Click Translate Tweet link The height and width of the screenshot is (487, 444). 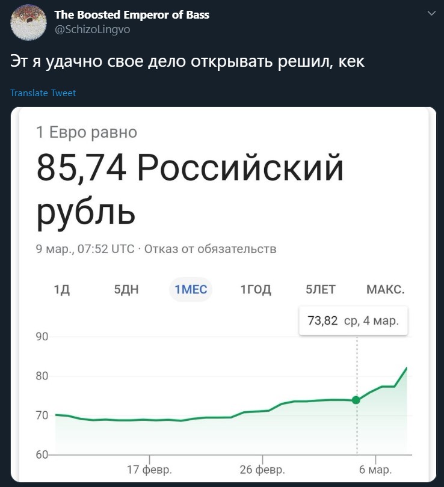43,93
